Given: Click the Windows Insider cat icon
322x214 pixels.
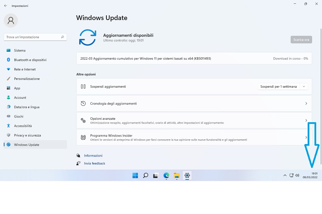Looking at the screenshot, I should [x=83, y=137].
